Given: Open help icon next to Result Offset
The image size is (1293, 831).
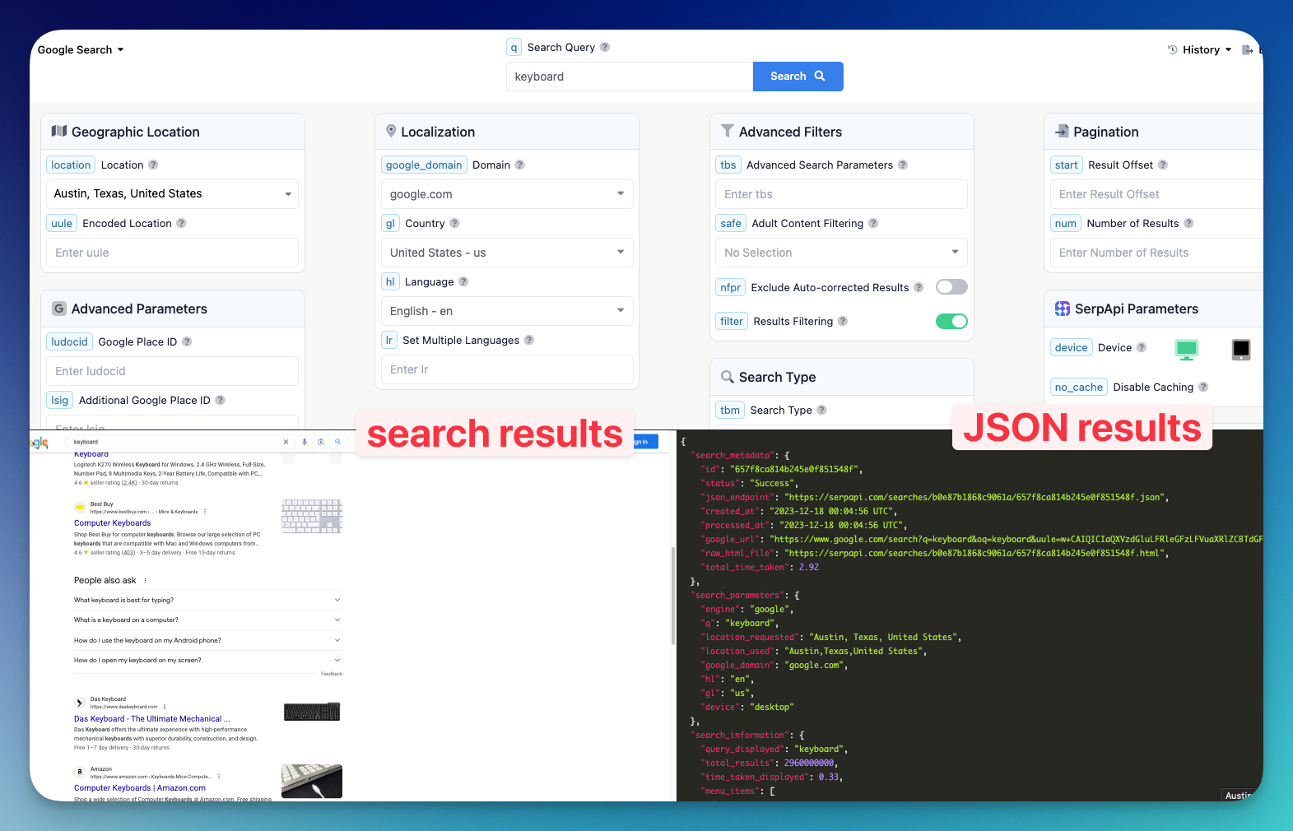Looking at the screenshot, I should [x=1163, y=165].
